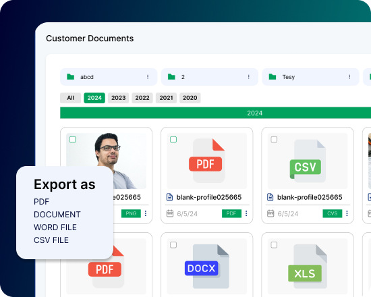Viewport: 371px width, 297px height.
Task: Select the 2023 year filter
Action: tap(118, 98)
